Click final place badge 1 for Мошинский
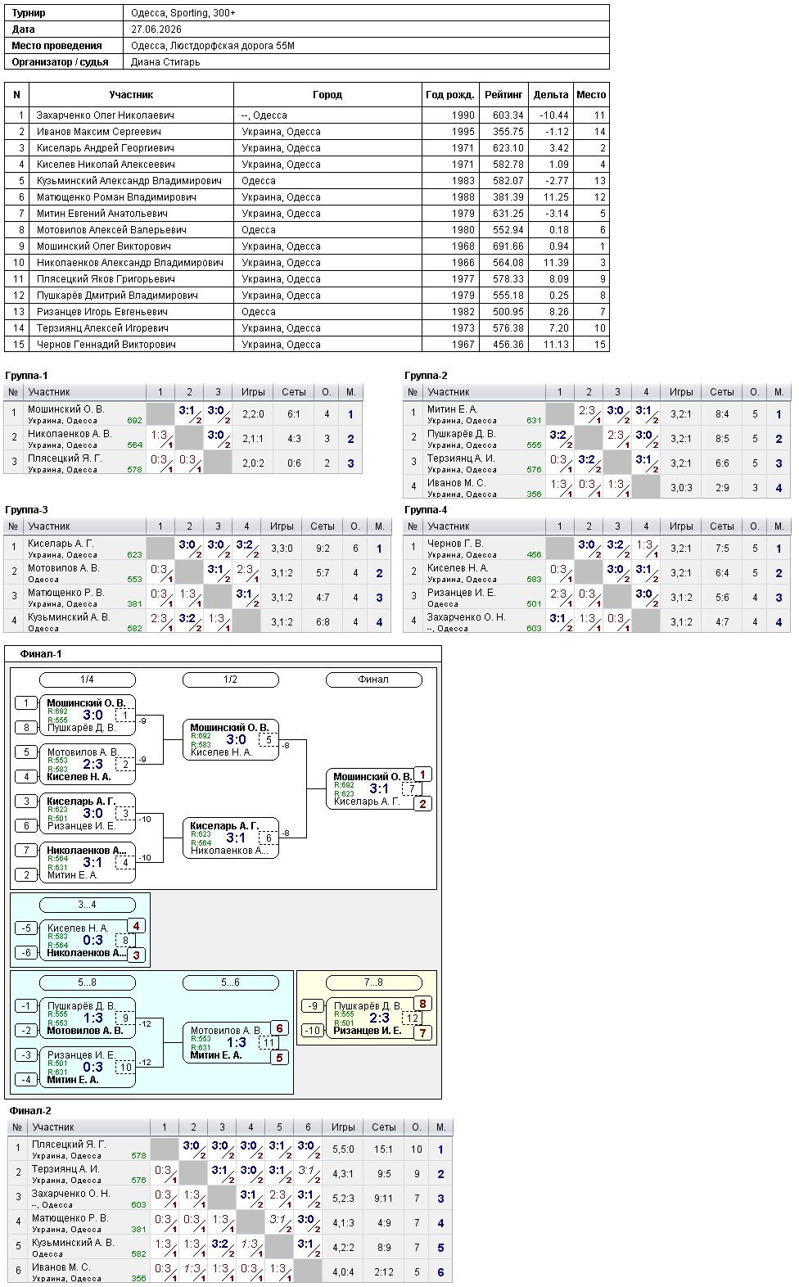This screenshot has height=1287, width=799. tap(422, 774)
